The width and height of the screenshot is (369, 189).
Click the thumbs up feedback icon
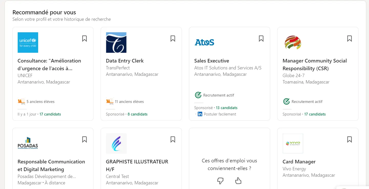[x=238, y=181]
